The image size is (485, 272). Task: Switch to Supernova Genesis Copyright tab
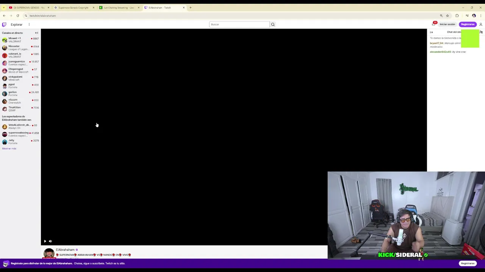point(73,8)
